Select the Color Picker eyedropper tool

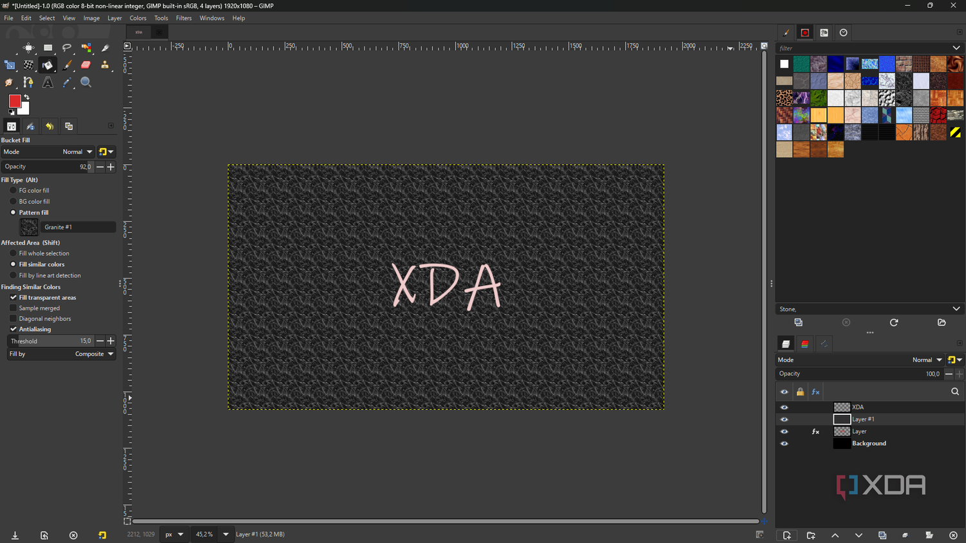[x=67, y=82]
